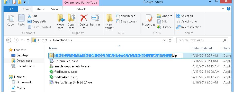
Task: Click Downloads in the address path
Action: [61, 40]
